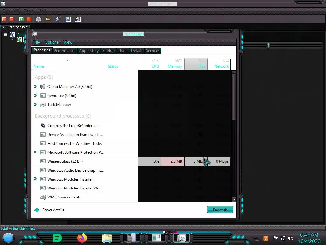Open the VM menu in Qemu Manager
The image size is (326, 245).
(x=17, y=11)
